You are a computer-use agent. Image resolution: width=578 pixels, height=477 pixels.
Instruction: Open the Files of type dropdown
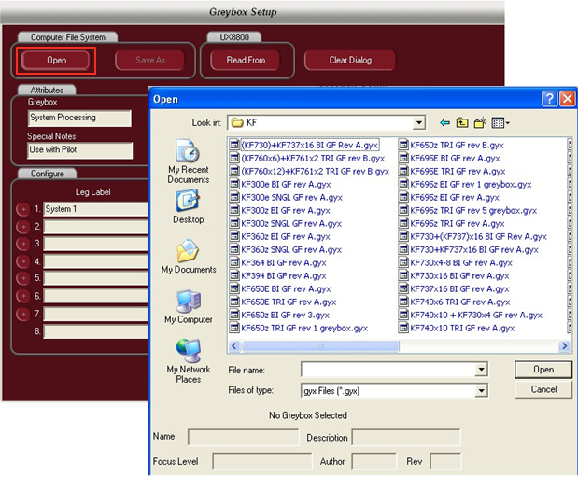coord(481,390)
